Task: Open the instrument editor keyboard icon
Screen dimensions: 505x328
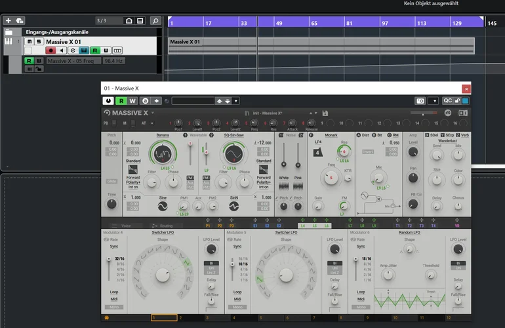Action: [x=84, y=51]
